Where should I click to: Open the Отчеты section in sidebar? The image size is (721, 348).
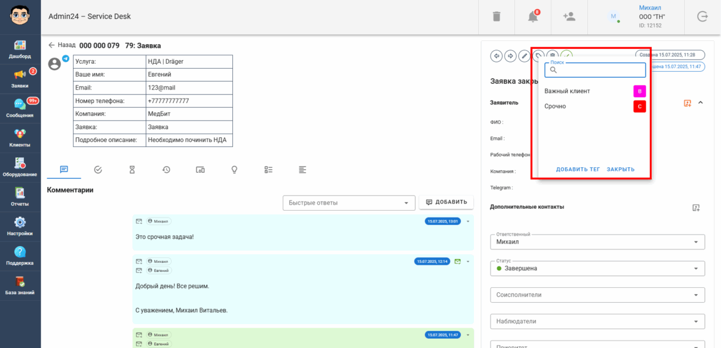click(20, 197)
